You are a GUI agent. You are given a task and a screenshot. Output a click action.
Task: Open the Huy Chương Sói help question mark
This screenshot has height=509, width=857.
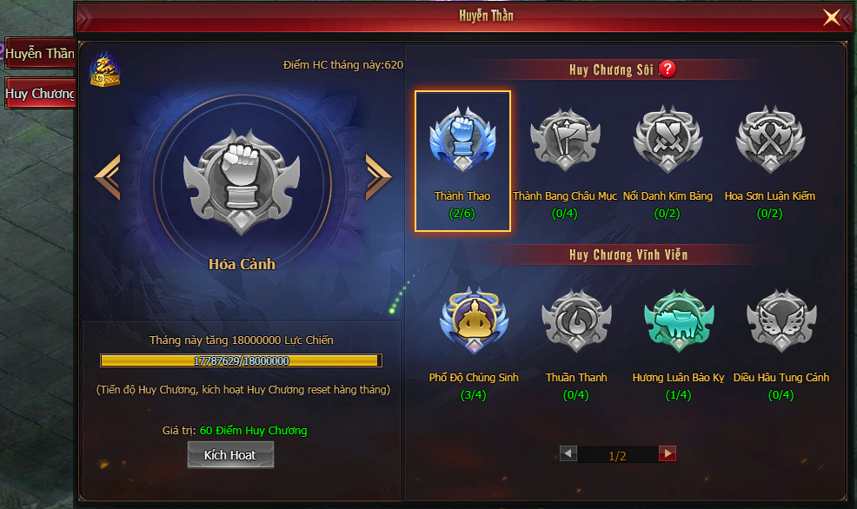pyautogui.click(x=668, y=69)
